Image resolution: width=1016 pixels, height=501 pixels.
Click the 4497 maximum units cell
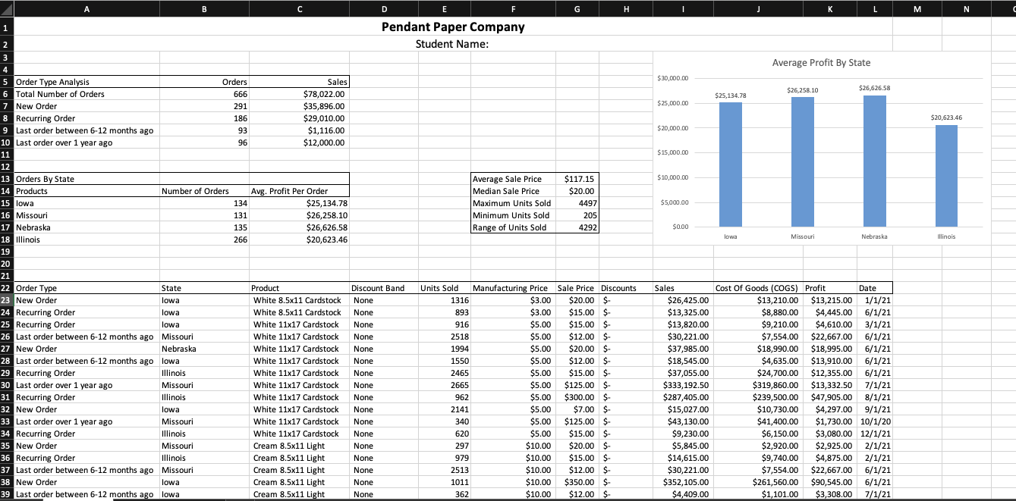tap(577, 203)
